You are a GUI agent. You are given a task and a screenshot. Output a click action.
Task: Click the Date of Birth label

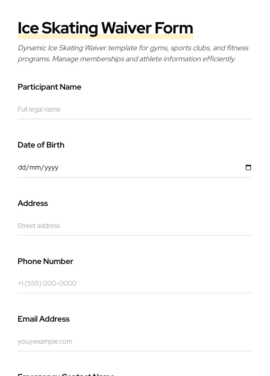pyautogui.click(x=41, y=145)
